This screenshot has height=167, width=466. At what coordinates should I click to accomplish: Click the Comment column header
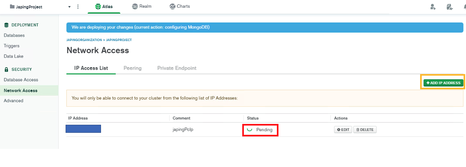[x=181, y=118]
